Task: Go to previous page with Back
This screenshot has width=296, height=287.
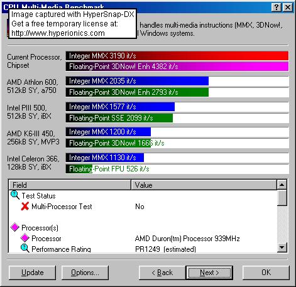Action: tap(162, 273)
